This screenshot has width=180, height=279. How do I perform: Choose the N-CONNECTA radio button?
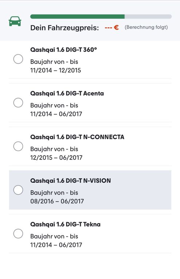pos(18,146)
